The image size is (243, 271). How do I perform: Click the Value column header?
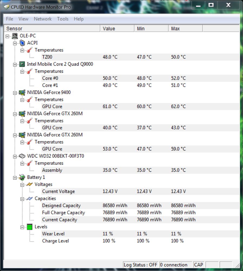pos(117,28)
